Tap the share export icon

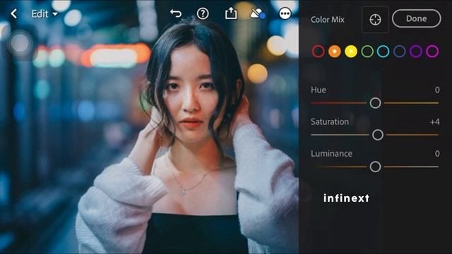231,13
